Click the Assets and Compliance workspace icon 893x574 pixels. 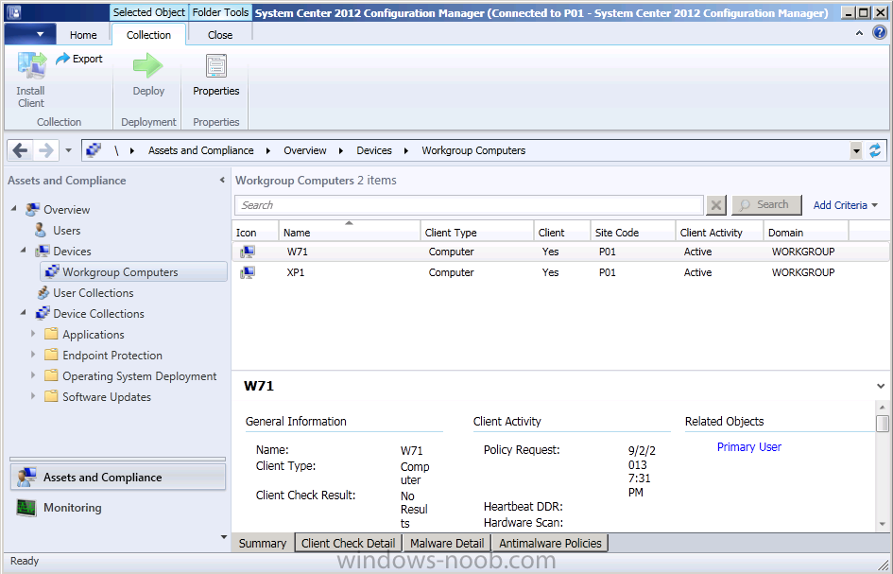(x=26, y=478)
